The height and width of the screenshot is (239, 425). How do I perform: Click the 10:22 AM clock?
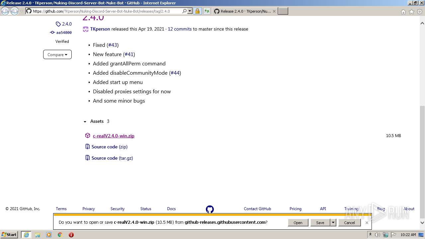coord(408,235)
